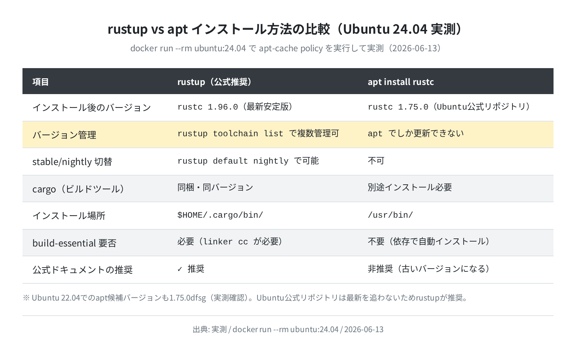Click the ✓ 推奨 checkmark cell

click(191, 269)
